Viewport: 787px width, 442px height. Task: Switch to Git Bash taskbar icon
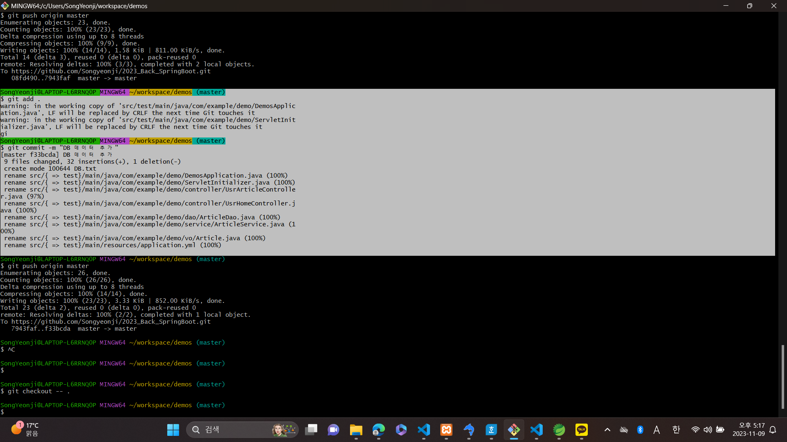[x=514, y=430]
